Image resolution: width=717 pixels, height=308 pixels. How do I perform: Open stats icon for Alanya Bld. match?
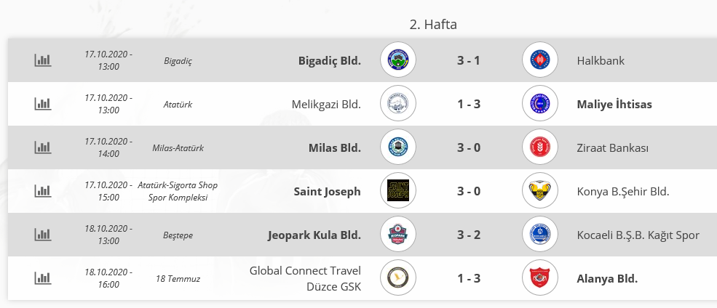tap(43, 278)
